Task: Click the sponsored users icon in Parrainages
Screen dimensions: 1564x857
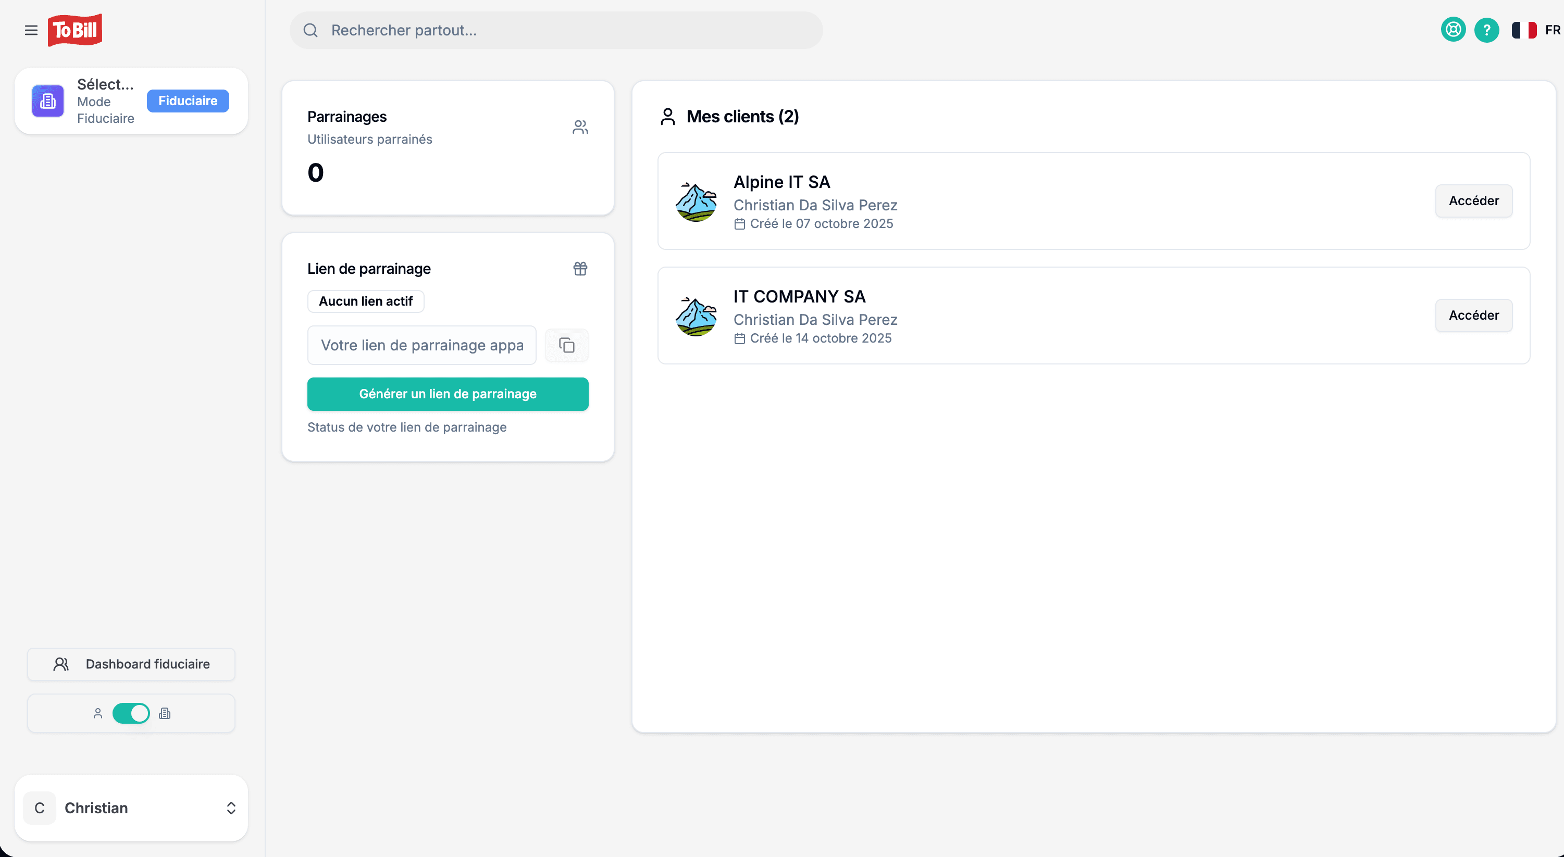Action: coord(580,127)
